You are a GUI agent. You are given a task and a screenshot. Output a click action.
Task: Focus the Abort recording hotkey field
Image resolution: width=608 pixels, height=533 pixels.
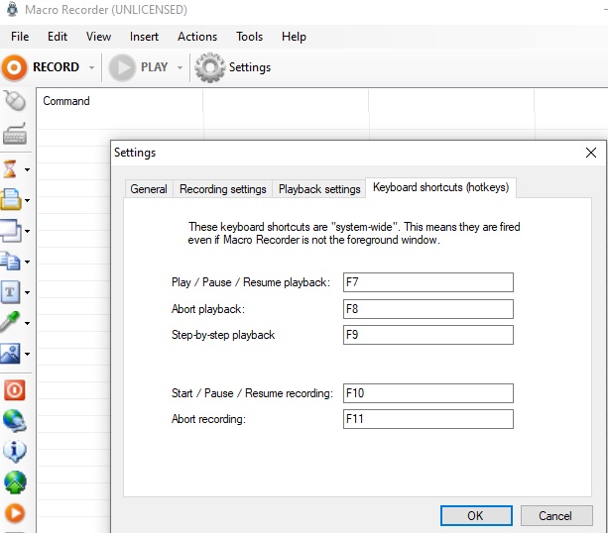pyautogui.click(x=428, y=419)
